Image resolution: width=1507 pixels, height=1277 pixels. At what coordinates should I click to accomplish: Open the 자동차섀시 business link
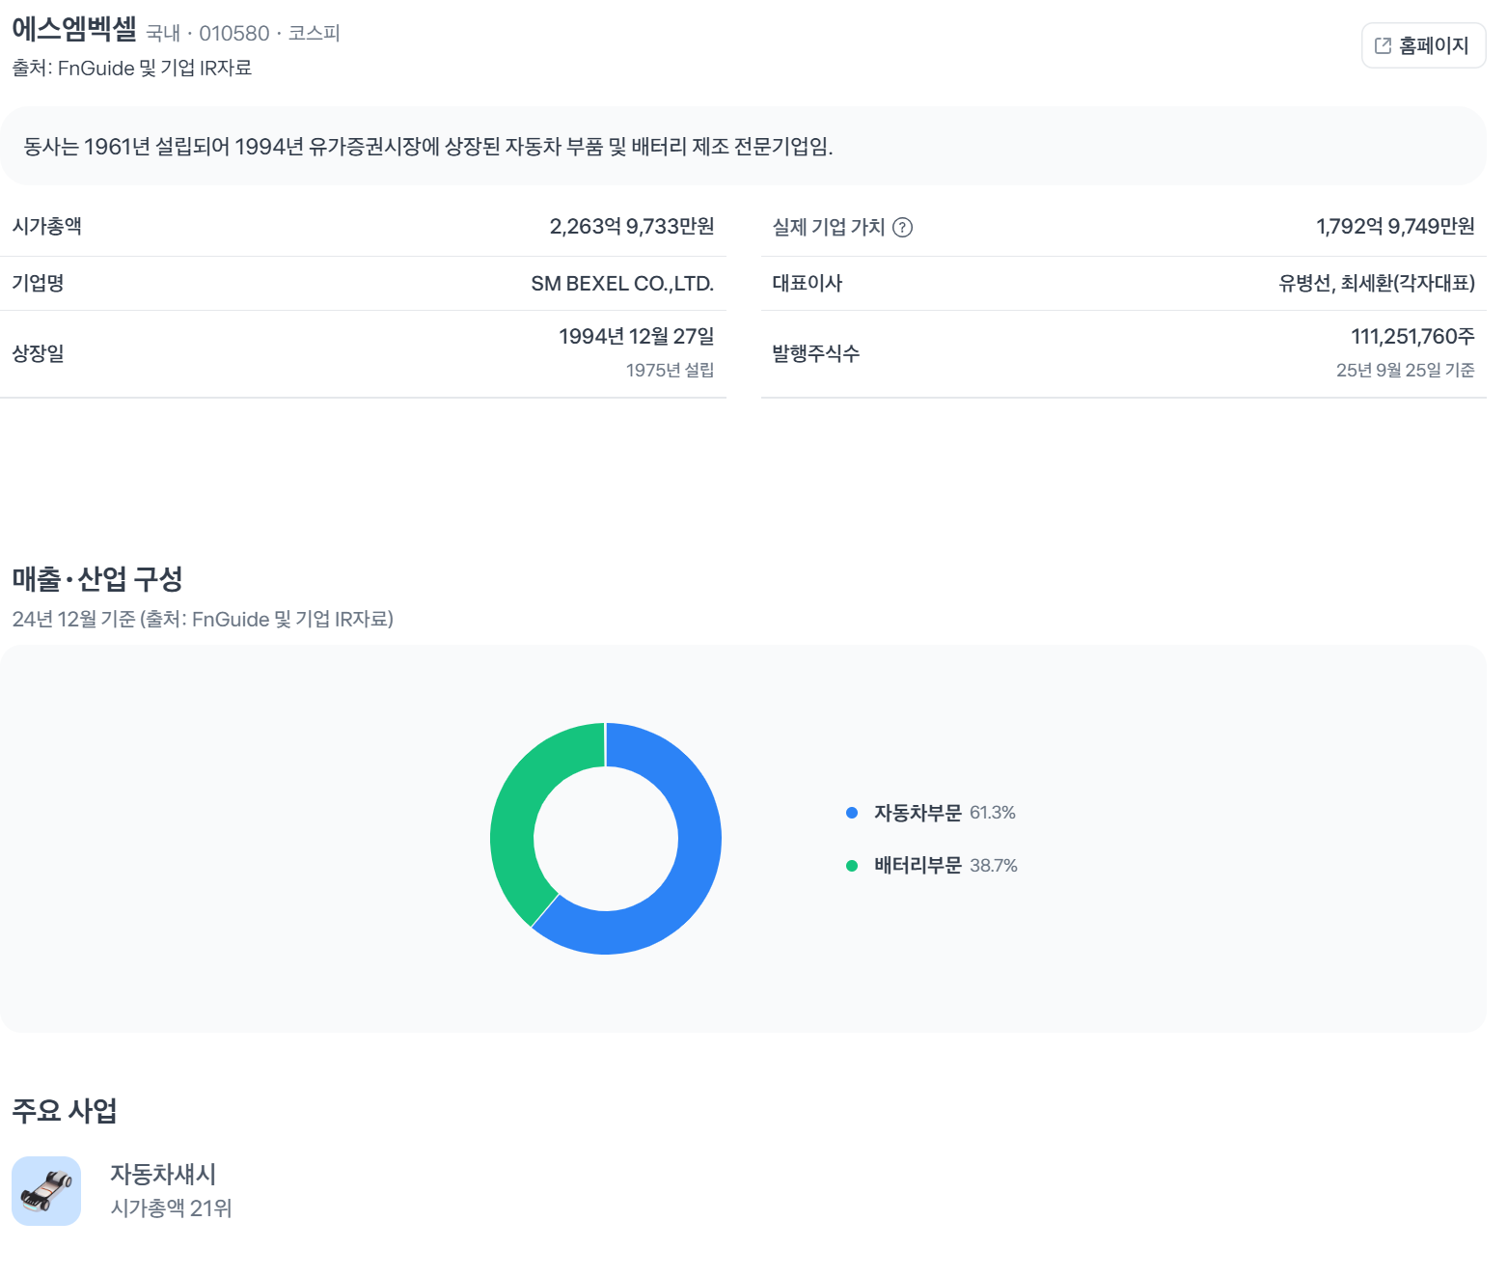(163, 1174)
